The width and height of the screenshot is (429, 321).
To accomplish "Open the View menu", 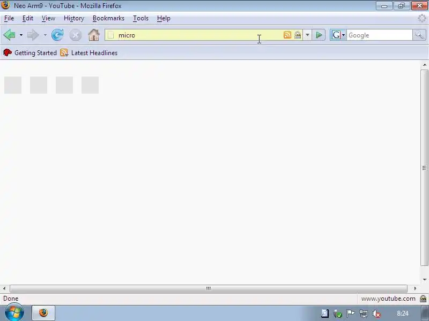I will coord(48,18).
